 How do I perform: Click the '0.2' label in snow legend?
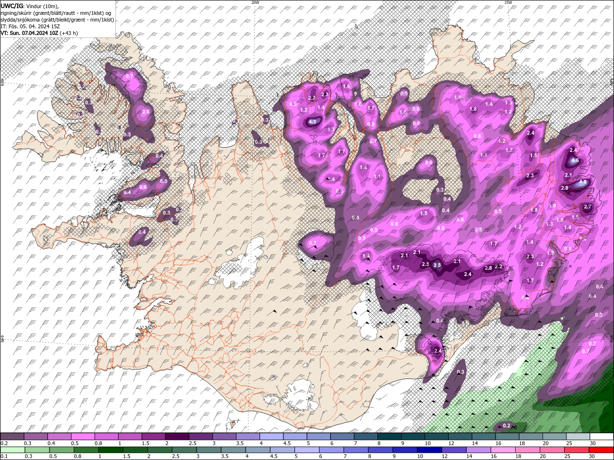coord(4,443)
